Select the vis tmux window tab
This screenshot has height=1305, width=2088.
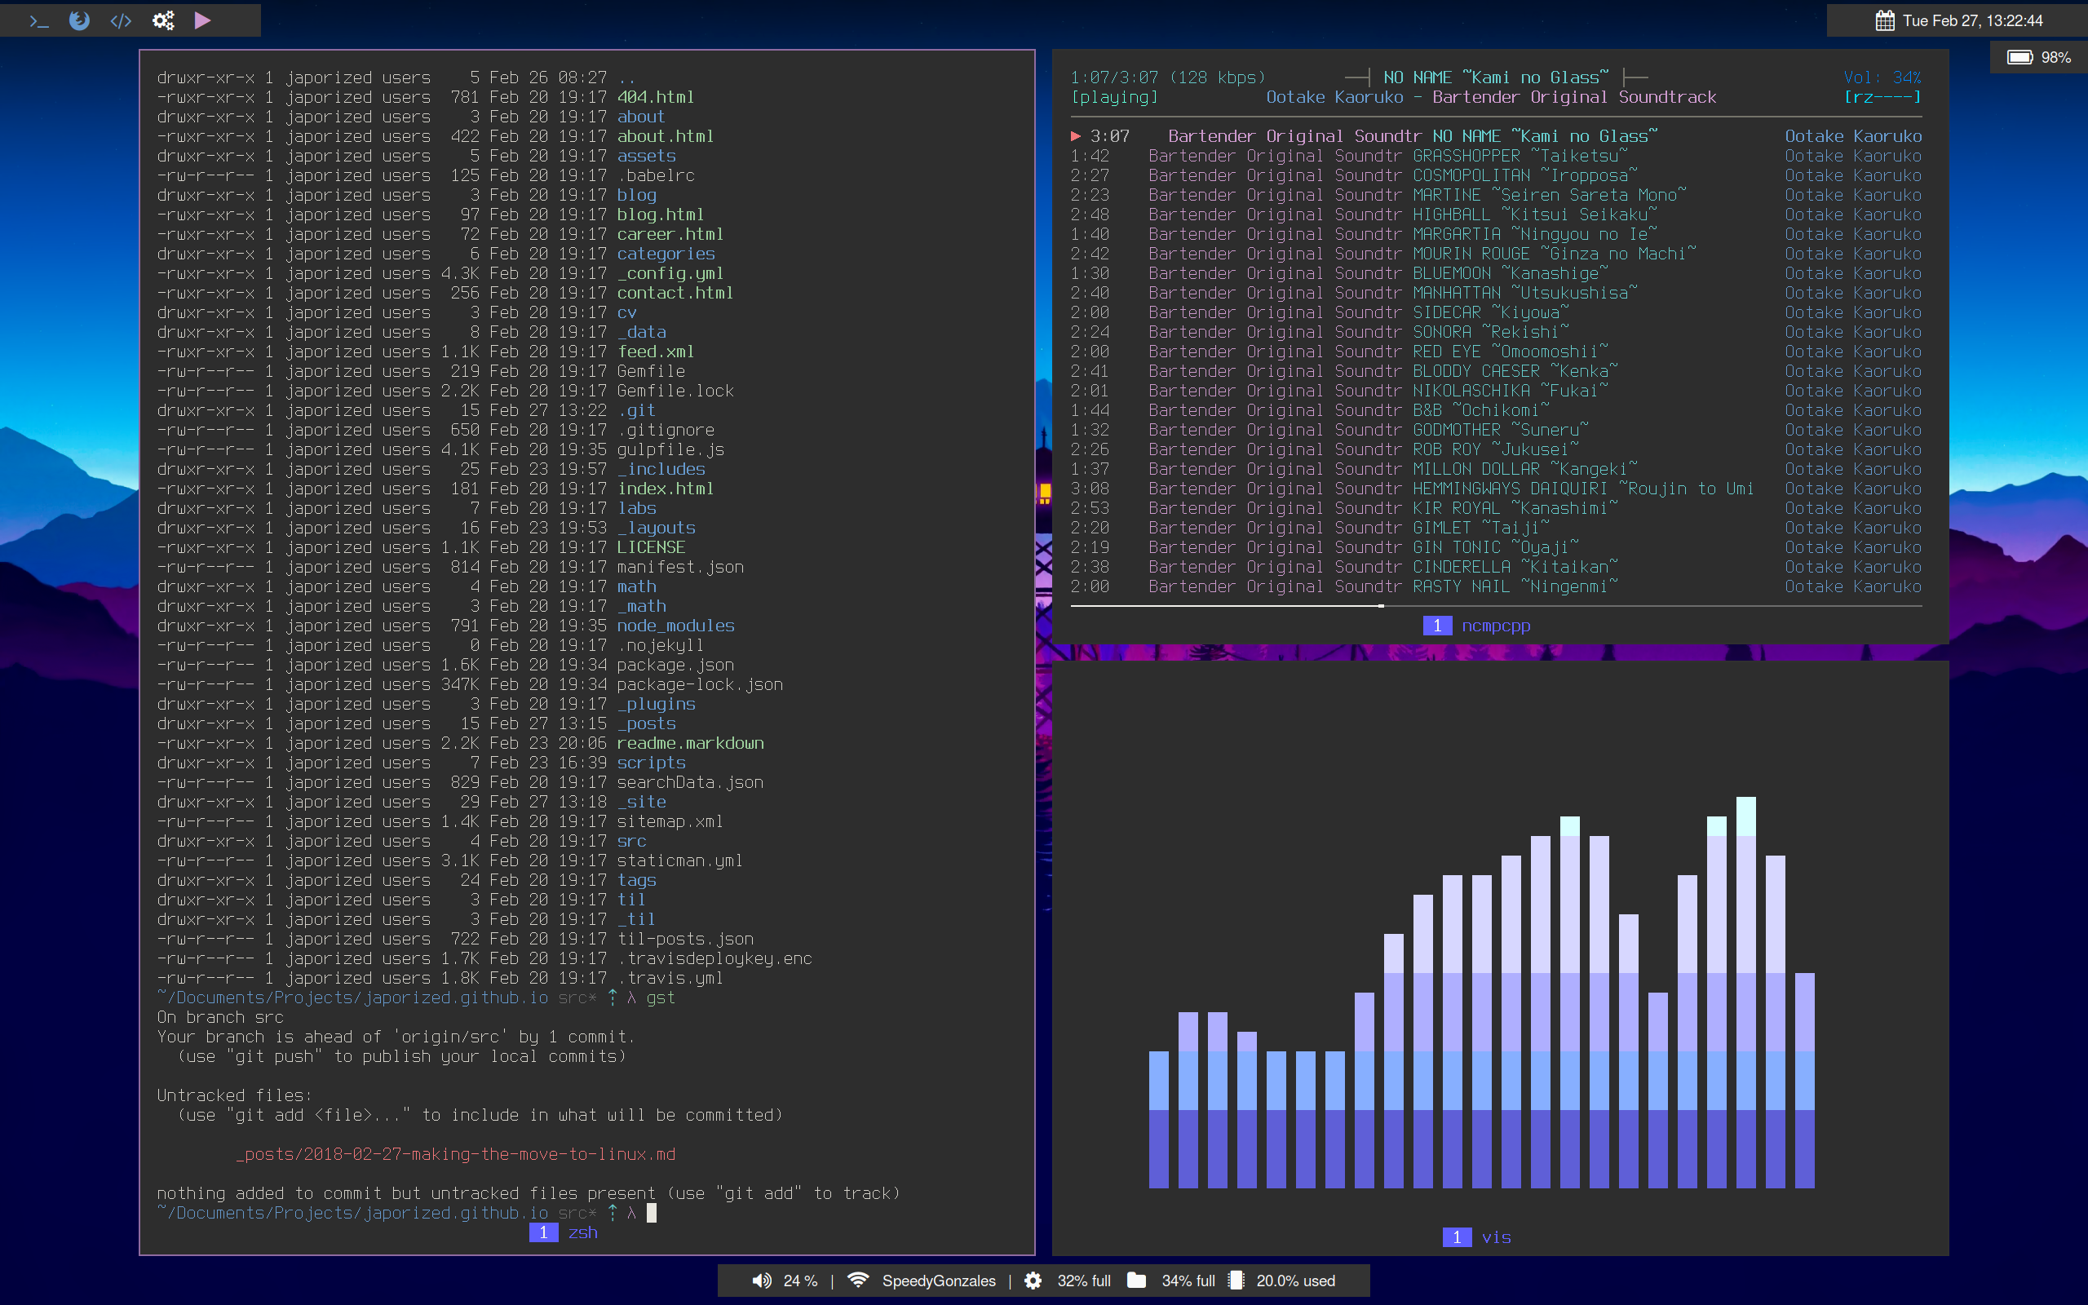click(x=1495, y=1236)
